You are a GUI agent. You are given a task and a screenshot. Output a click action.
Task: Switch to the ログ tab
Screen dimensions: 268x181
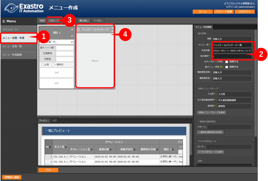pyautogui.click(x=55, y=120)
